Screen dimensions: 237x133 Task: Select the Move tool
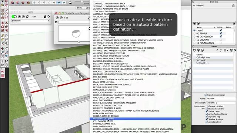click(3, 23)
